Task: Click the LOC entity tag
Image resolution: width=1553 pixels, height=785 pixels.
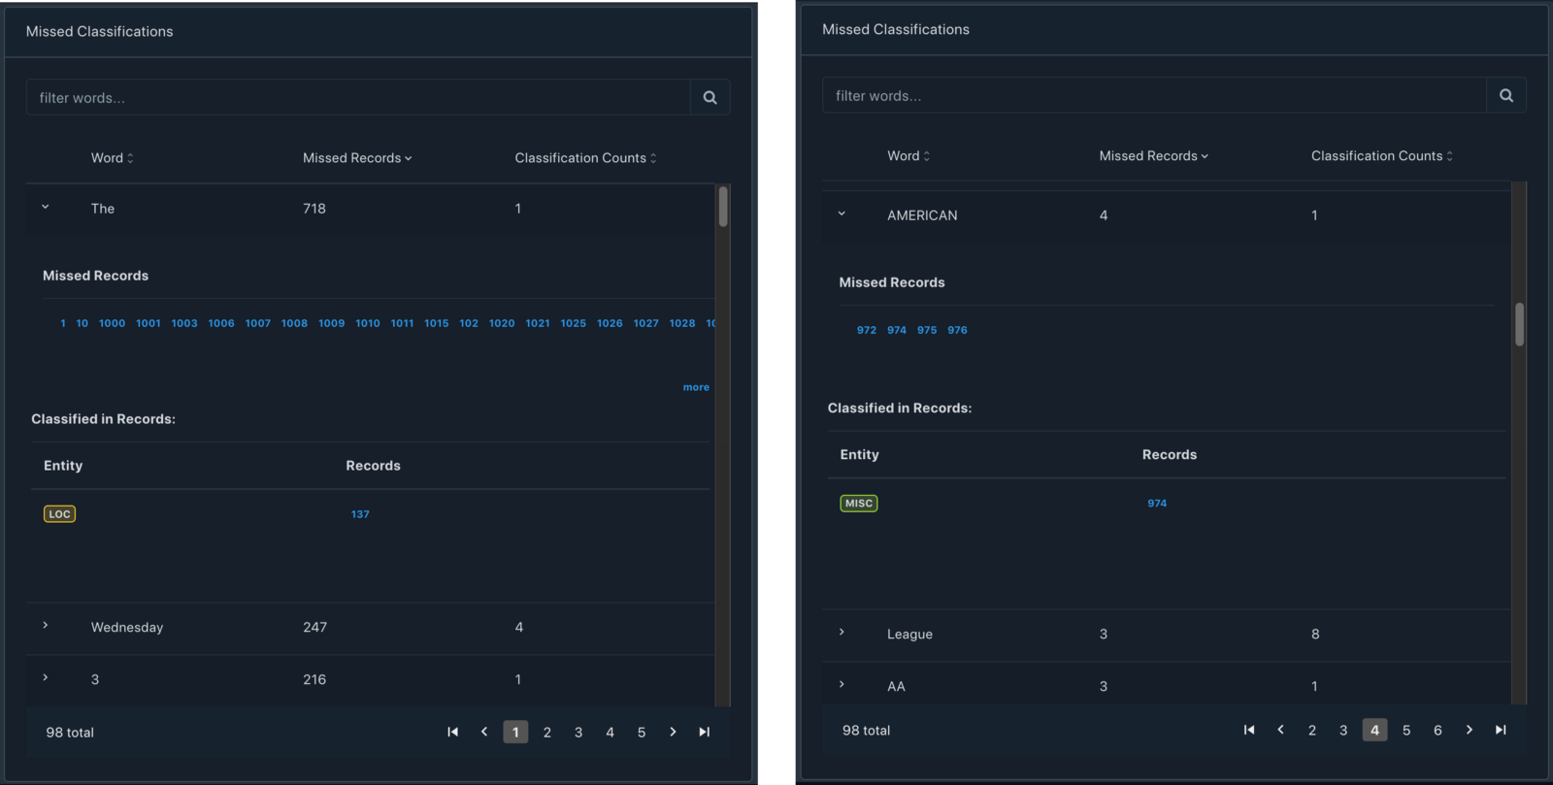Action: pos(59,514)
